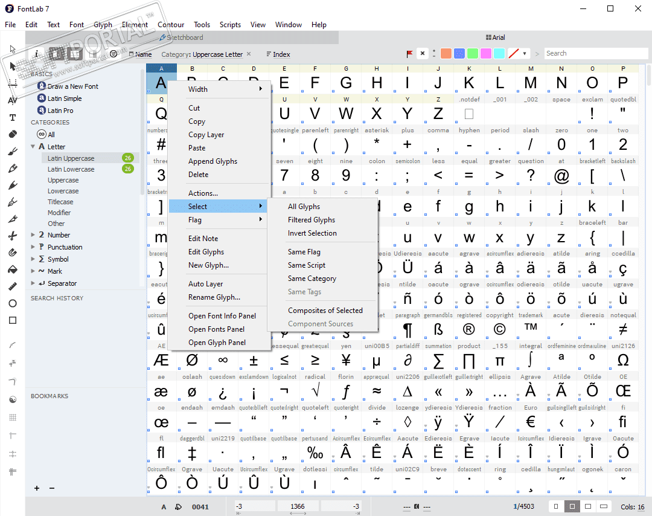Click the info 'i' button
Screen dimensions: 652x516
[37, 54]
